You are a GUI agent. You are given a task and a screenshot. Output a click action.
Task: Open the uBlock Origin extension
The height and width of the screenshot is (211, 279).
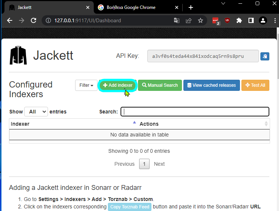pyautogui.click(x=227, y=20)
